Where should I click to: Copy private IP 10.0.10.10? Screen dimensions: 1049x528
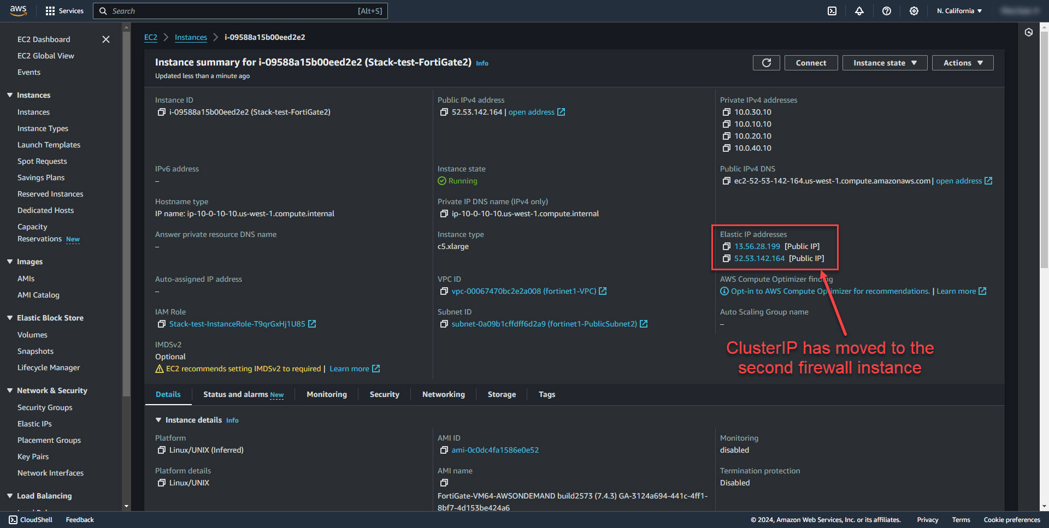[727, 124]
